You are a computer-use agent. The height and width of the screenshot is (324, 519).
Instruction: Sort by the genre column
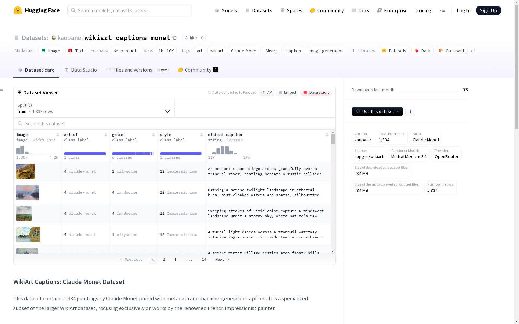point(153,135)
